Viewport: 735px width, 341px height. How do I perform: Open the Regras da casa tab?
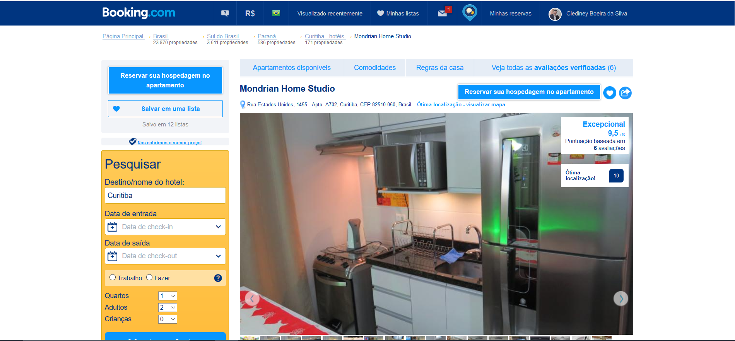(439, 68)
